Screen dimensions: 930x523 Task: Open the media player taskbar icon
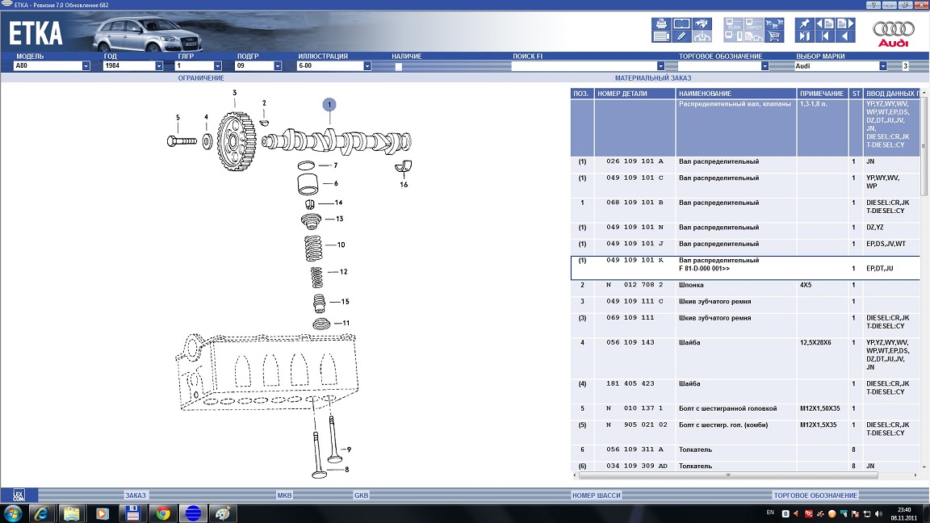pos(102,513)
